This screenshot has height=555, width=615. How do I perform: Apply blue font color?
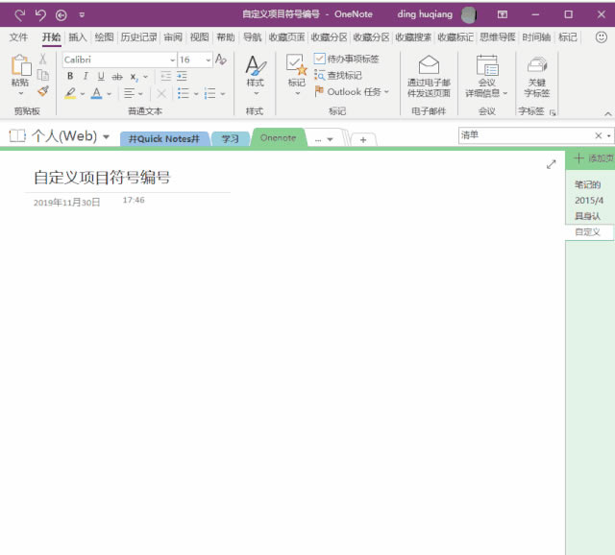96,93
